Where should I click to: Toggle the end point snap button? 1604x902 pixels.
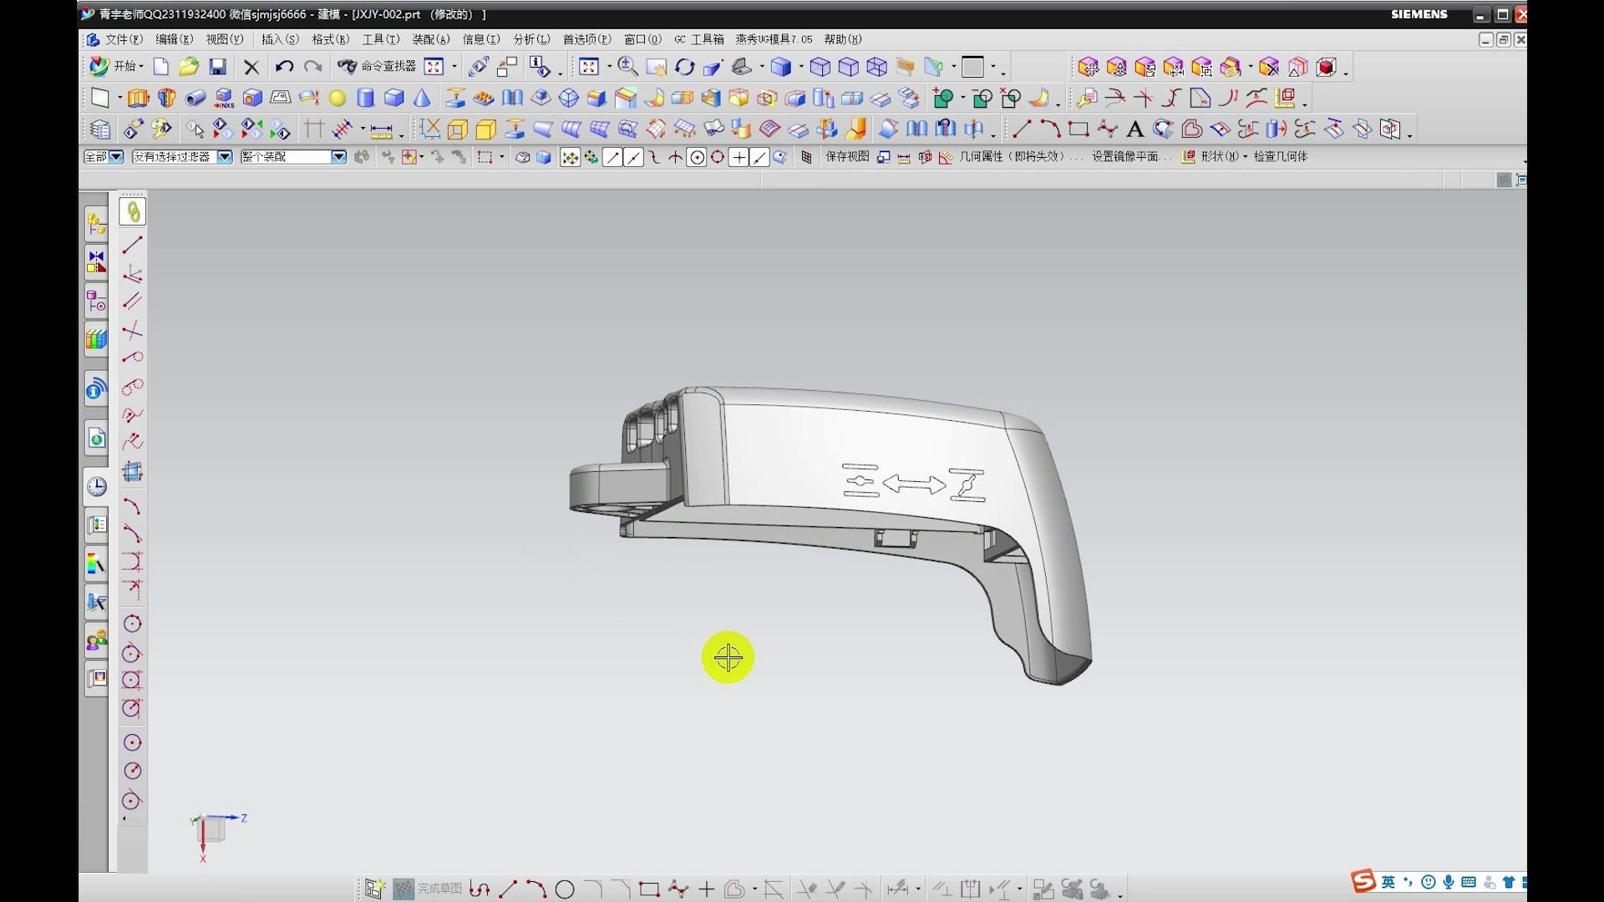pyautogui.click(x=612, y=157)
